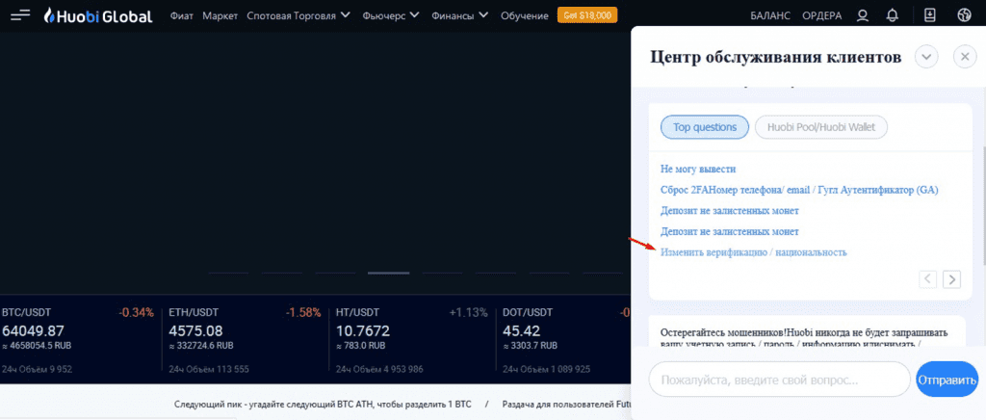This screenshot has width=986, height=420.
Task: Click the chat panel vertical scrollbar
Action: pyautogui.click(x=983, y=204)
